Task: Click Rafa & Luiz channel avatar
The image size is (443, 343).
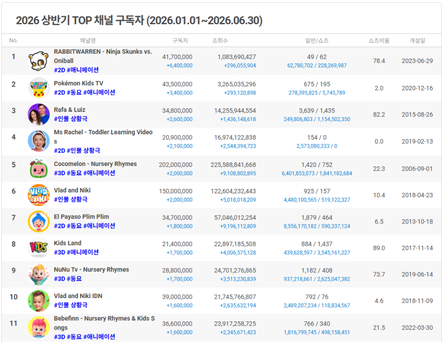Action: (x=39, y=115)
